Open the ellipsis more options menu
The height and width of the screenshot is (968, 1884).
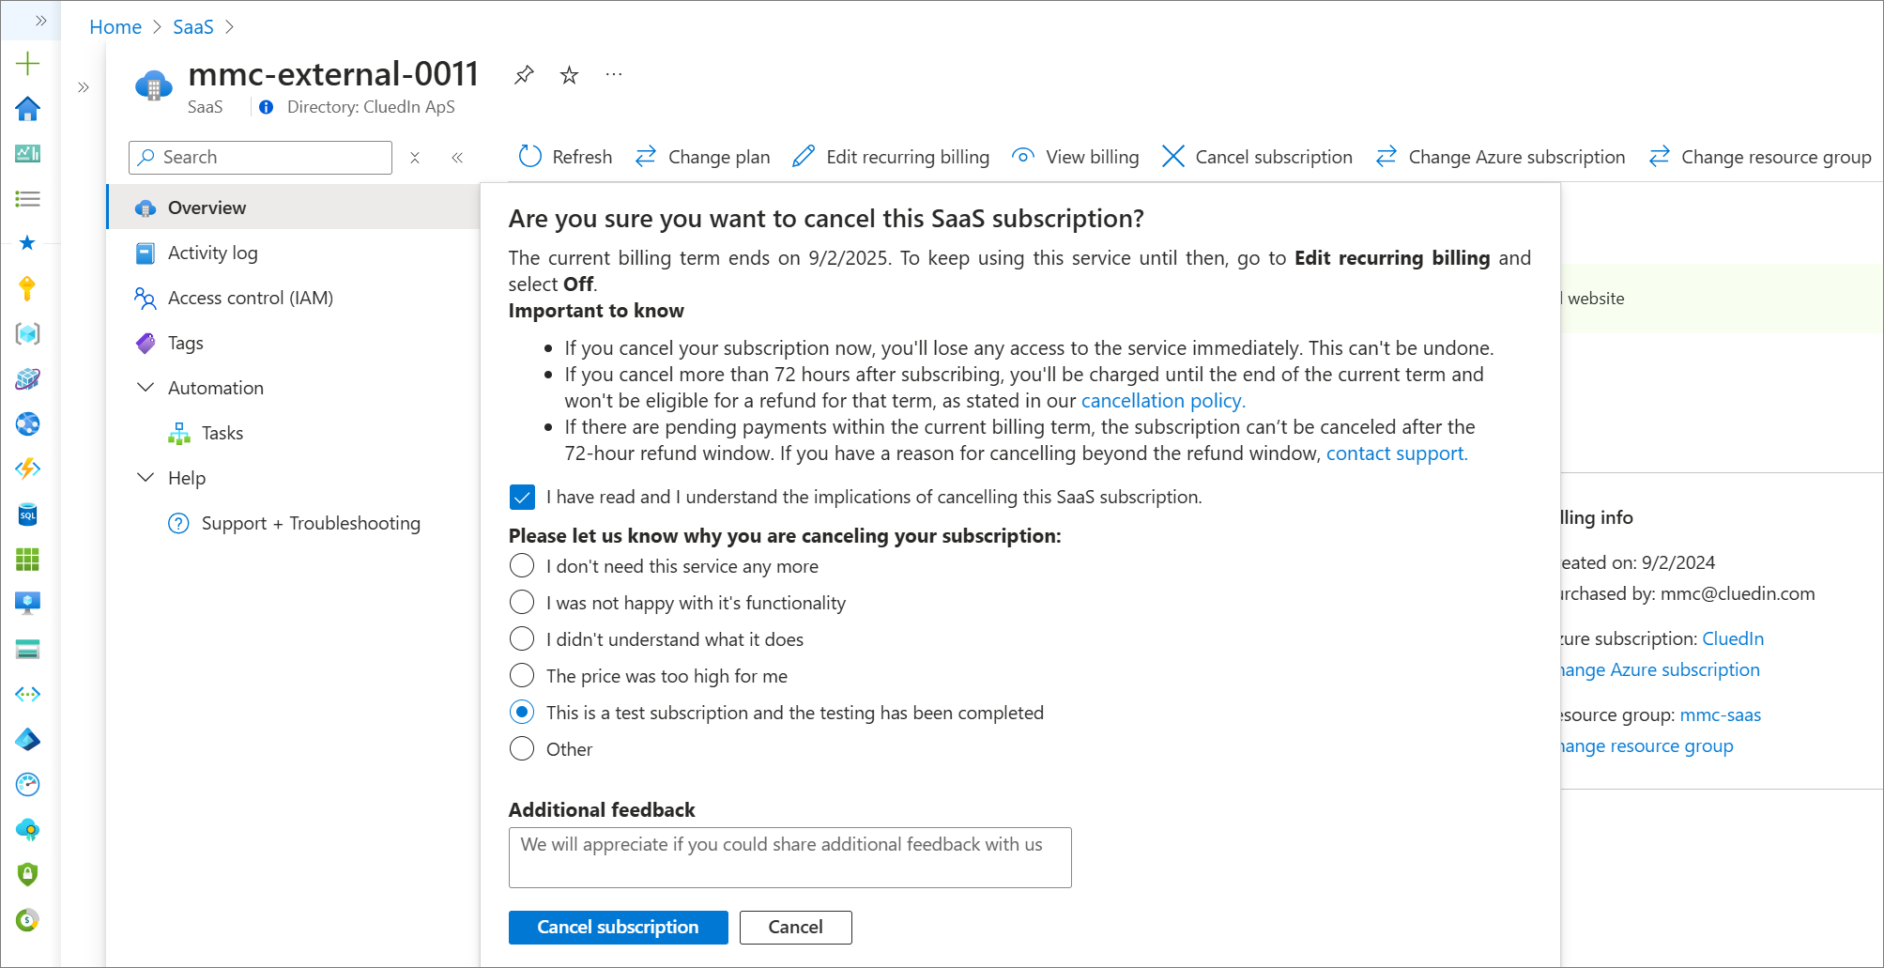pos(614,74)
